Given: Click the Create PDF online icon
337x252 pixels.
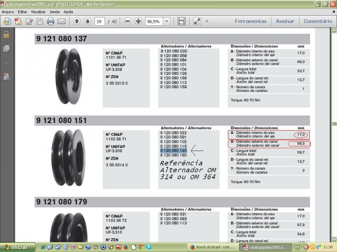Looking at the screenshot, I should (x=18, y=21).
